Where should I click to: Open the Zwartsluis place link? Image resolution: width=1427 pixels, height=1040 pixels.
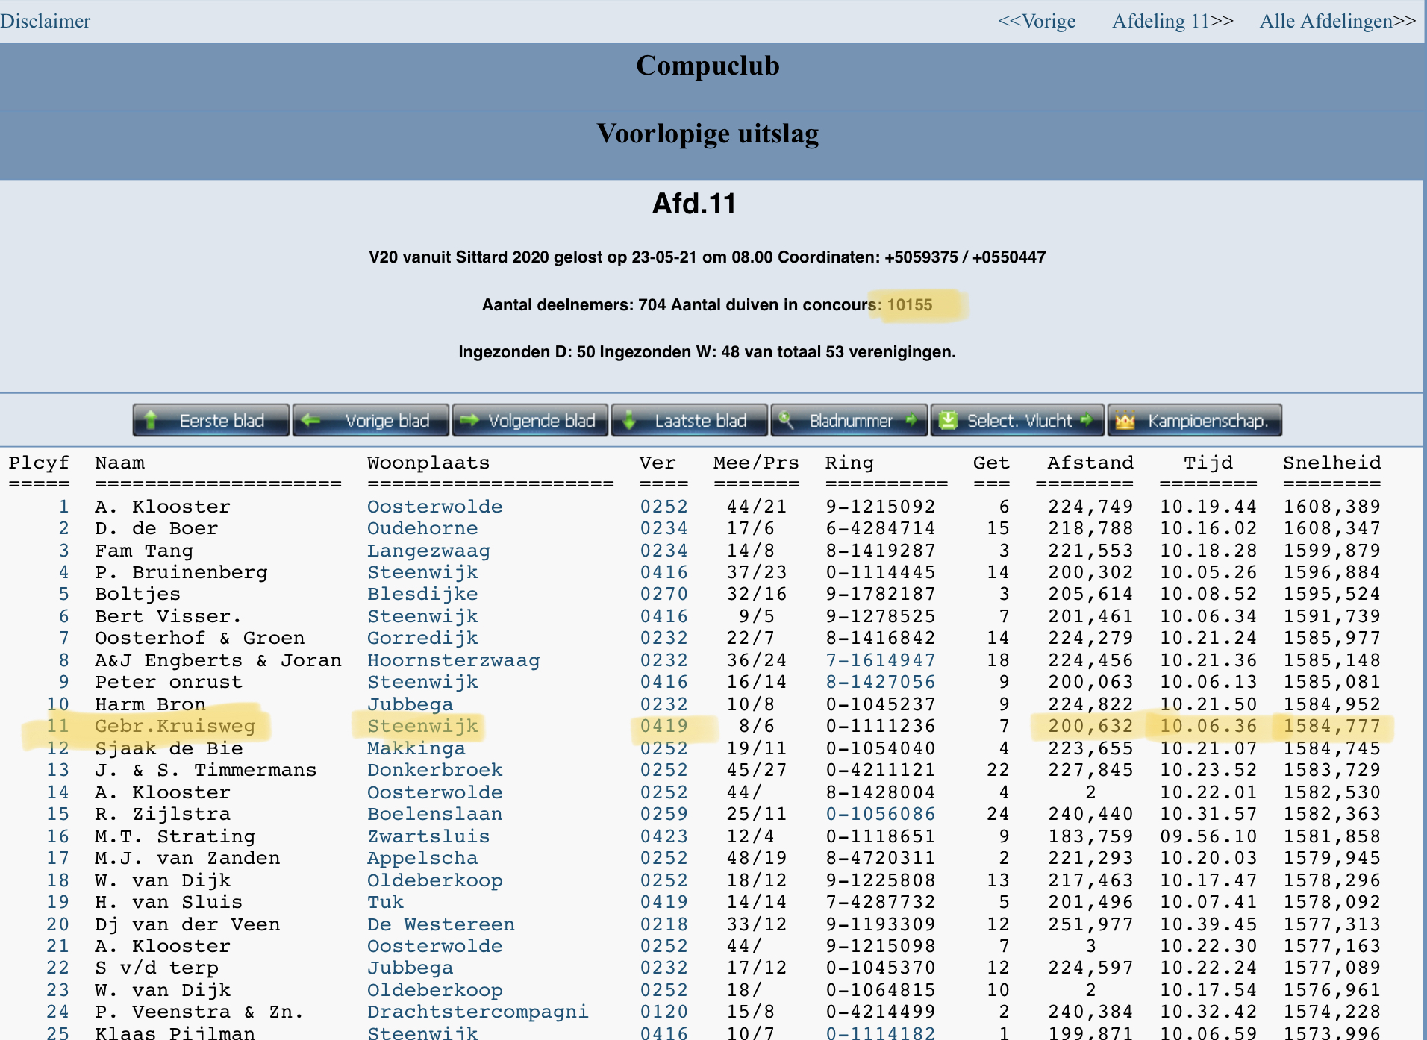(428, 836)
